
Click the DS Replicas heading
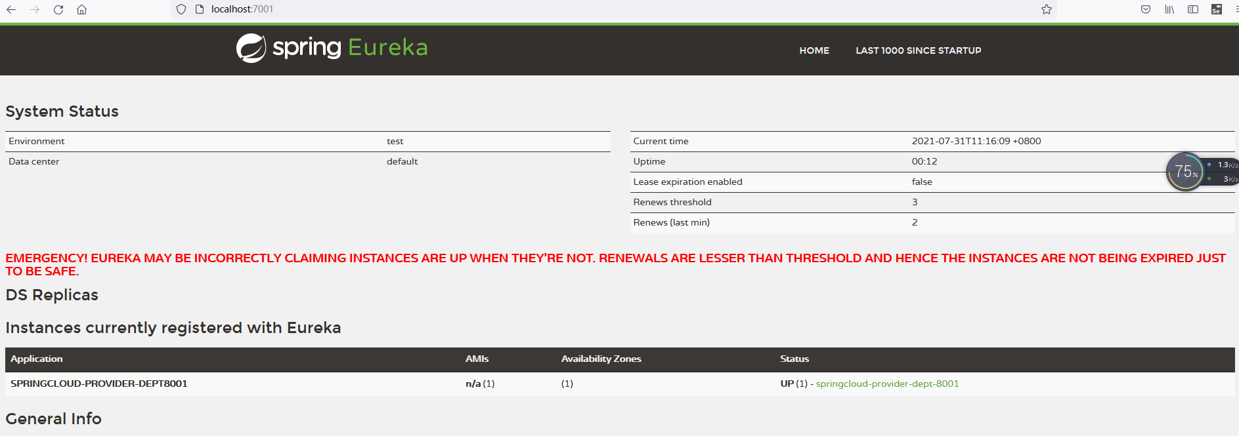click(52, 295)
